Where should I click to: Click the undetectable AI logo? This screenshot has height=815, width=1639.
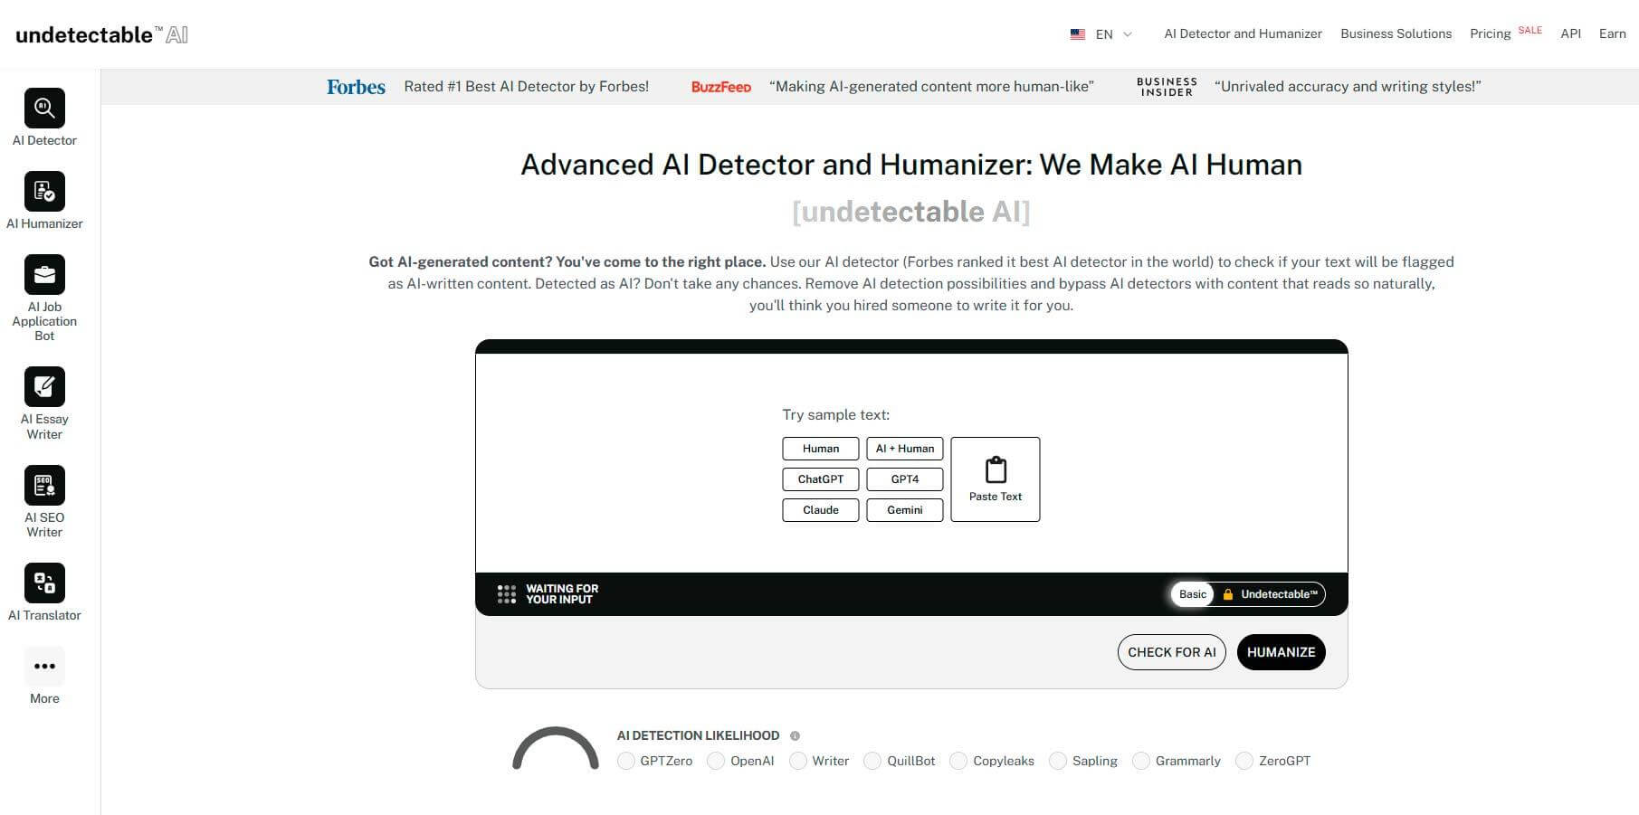tap(101, 34)
